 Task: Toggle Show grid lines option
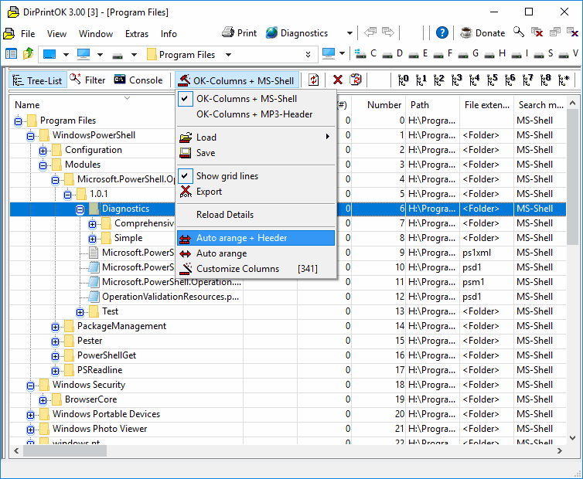pos(256,176)
